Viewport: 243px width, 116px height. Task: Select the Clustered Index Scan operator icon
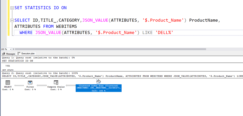tap(98, 81)
